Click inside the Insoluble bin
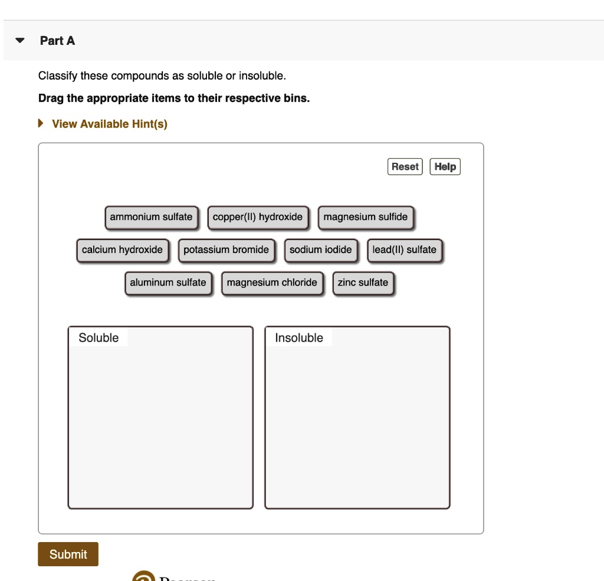Screen dimensions: 604x581 357,418
